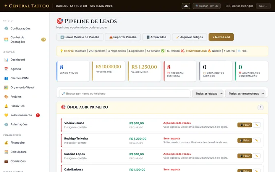Viewport: 275px width, 172px height.
Task: Click the Calculadora icon
Action: click(6, 152)
